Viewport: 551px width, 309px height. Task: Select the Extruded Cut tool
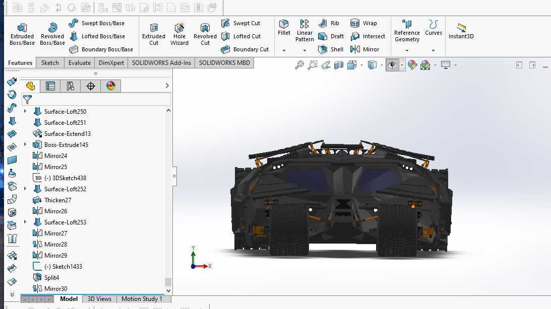coord(154,34)
